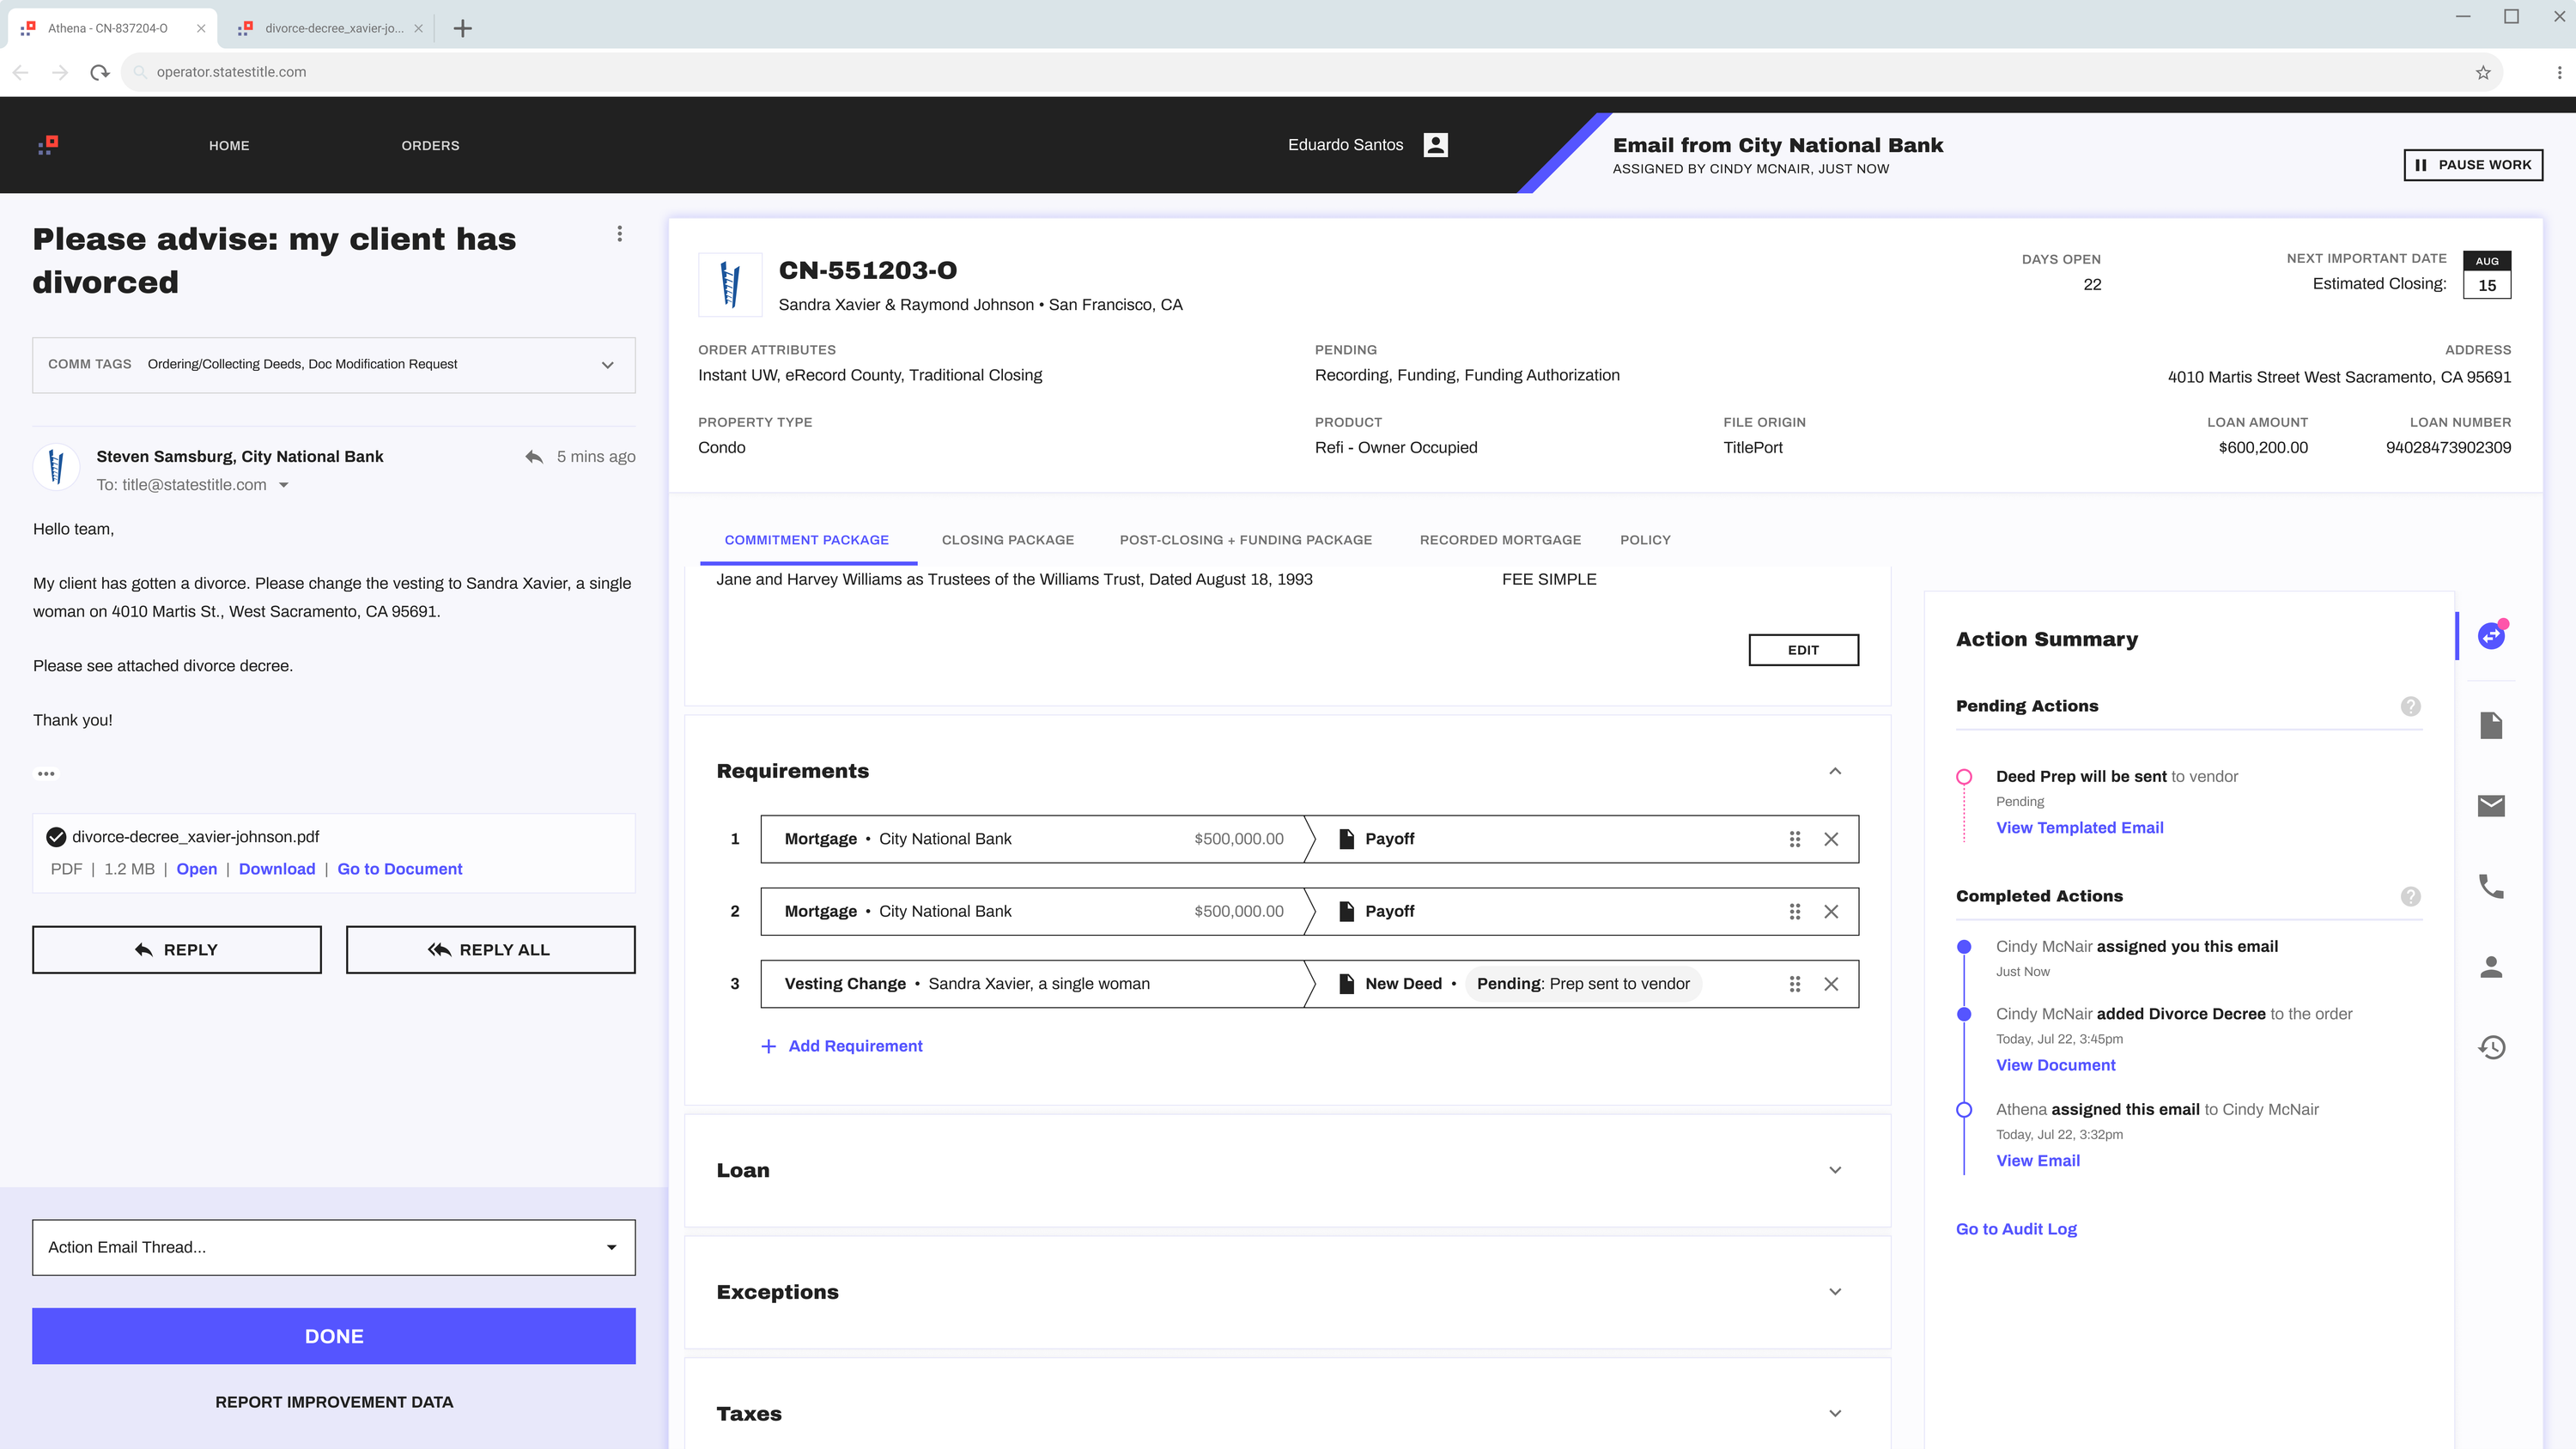Click COMM TAGS dropdown to expand
This screenshot has height=1449, width=2576.
pos(609,365)
